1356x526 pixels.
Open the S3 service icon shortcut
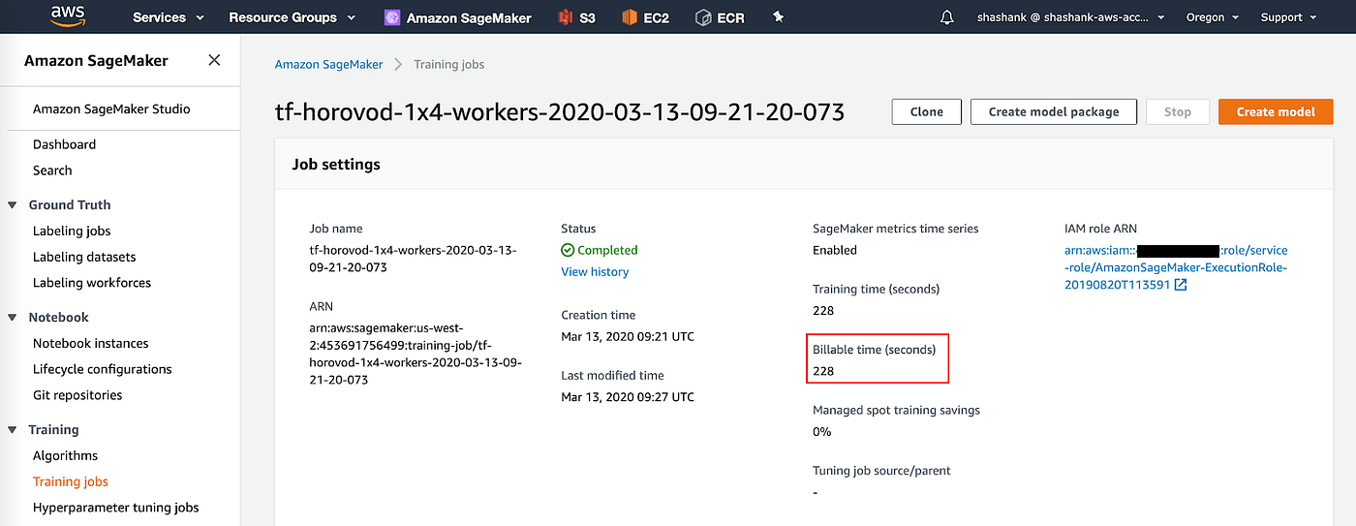coord(566,17)
